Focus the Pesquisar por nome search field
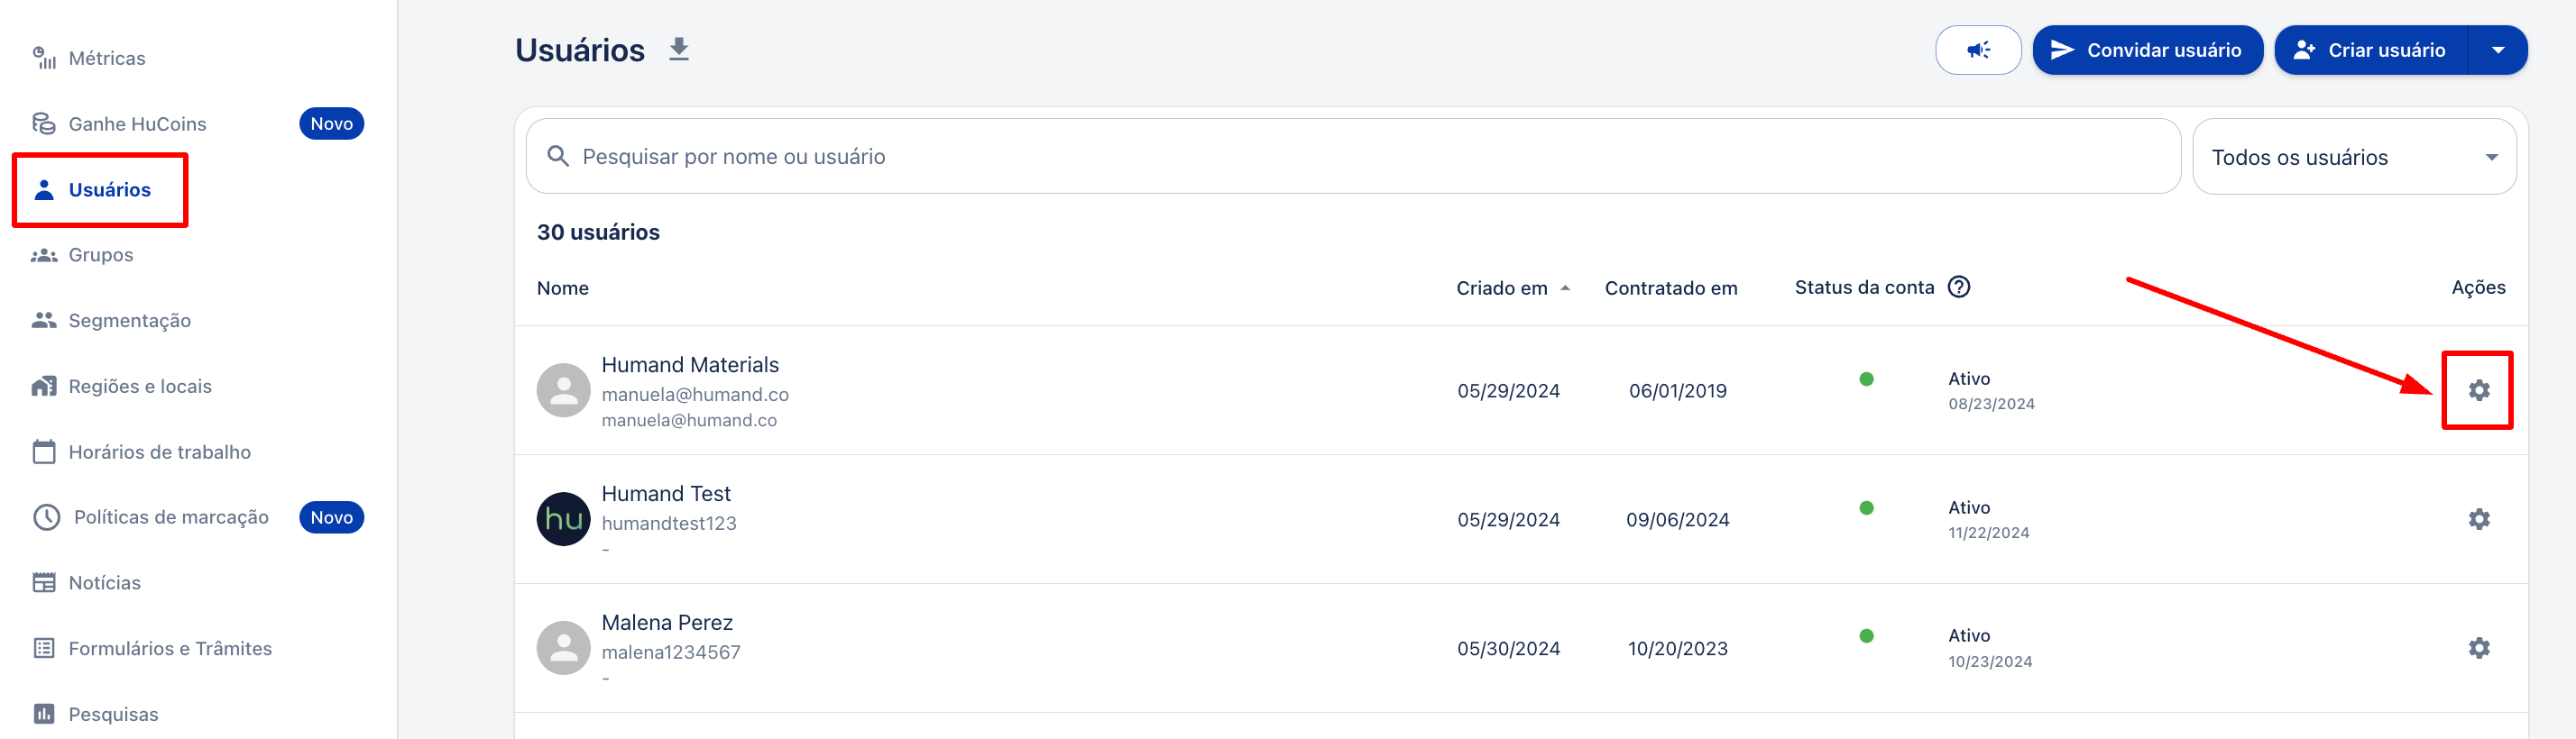2576x739 pixels. tap(1353, 157)
